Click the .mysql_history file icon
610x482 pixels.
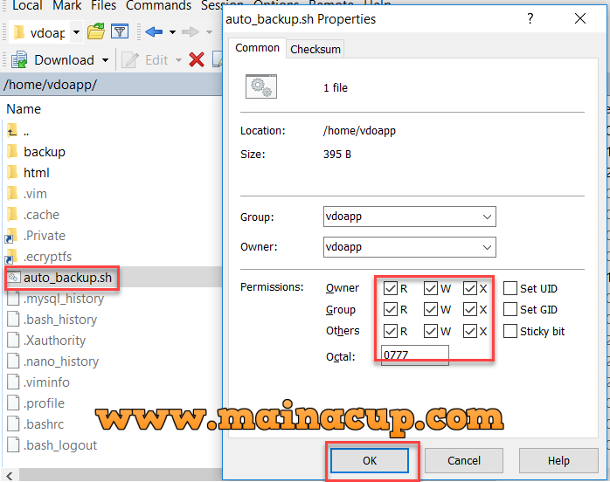pyautogui.click(x=13, y=298)
